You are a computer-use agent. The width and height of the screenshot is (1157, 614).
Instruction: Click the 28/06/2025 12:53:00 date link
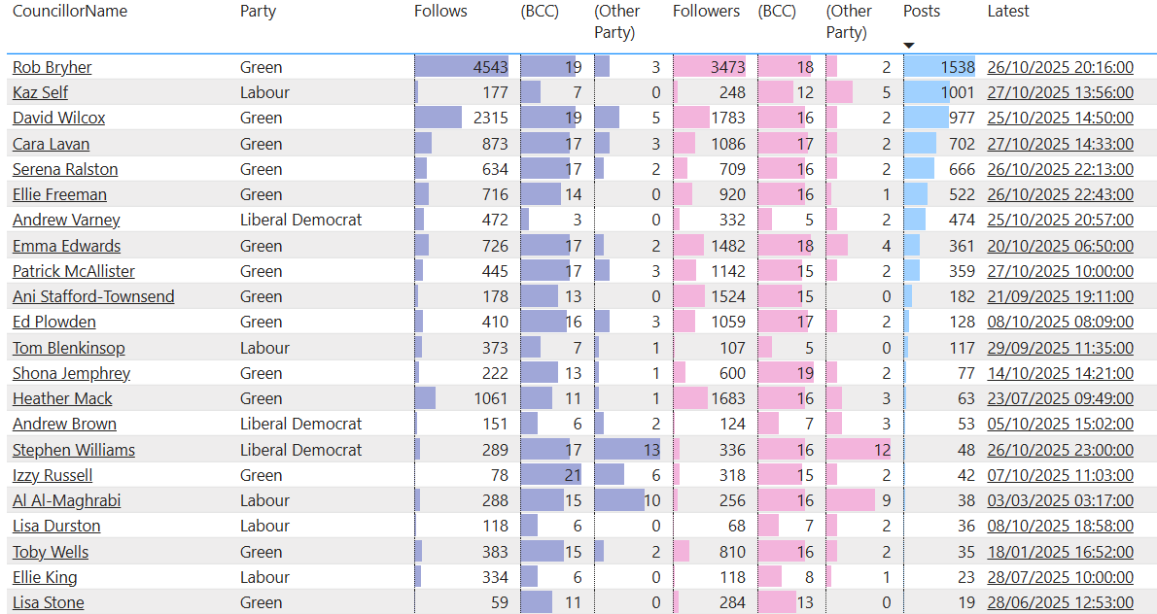coord(1060,602)
